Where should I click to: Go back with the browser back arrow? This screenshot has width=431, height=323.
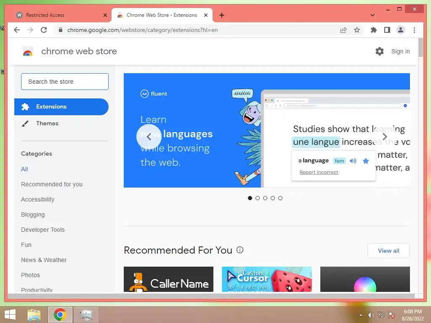pyautogui.click(x=17, y=30)
